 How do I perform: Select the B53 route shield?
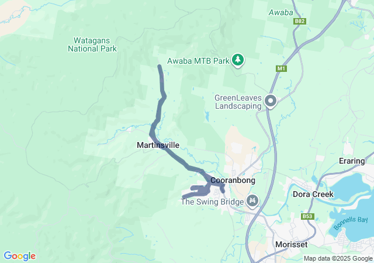click(x=307, y=216)
